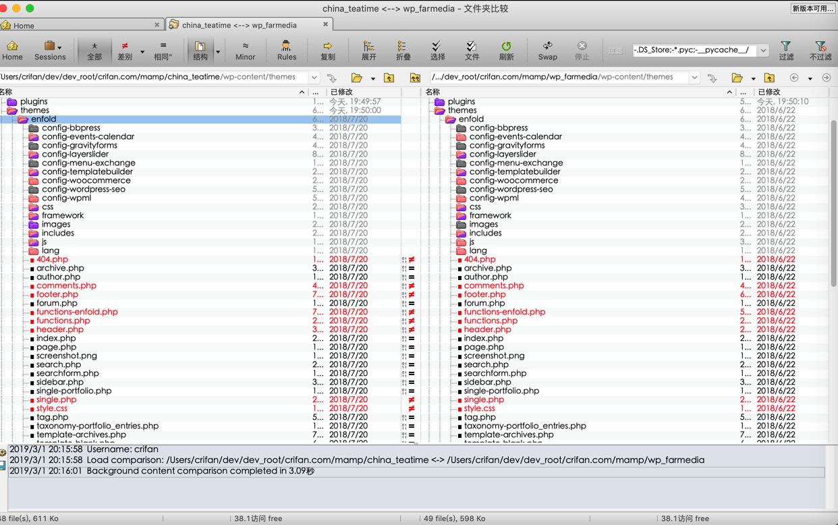The height and width of the screenshot is (525, 838).
Task: Click the not-equal marker for style.css
Action: point(411,408)
